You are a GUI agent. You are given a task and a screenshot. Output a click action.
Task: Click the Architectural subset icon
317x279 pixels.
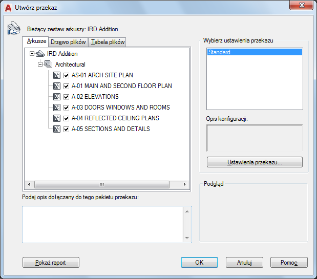(49, 64)
